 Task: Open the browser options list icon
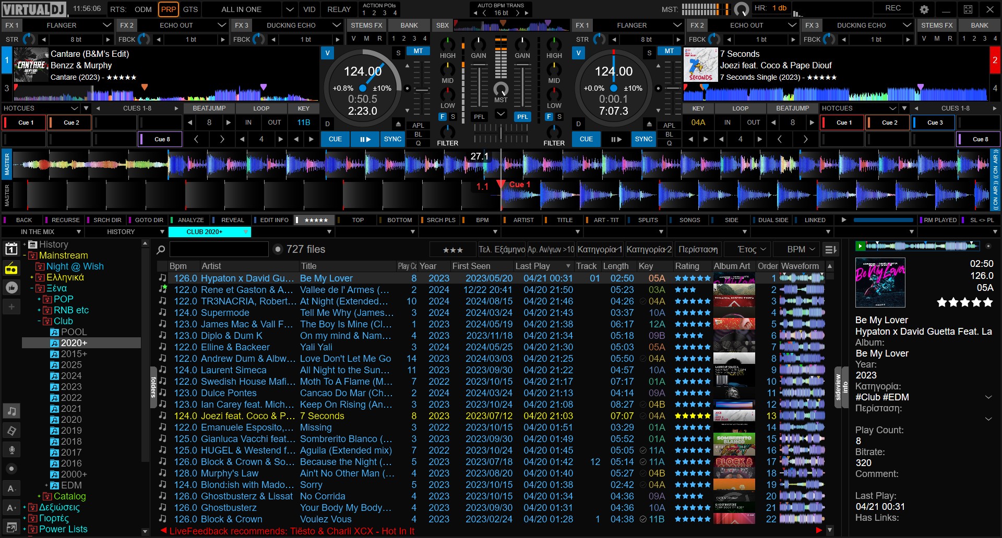(x=831, y=250)
